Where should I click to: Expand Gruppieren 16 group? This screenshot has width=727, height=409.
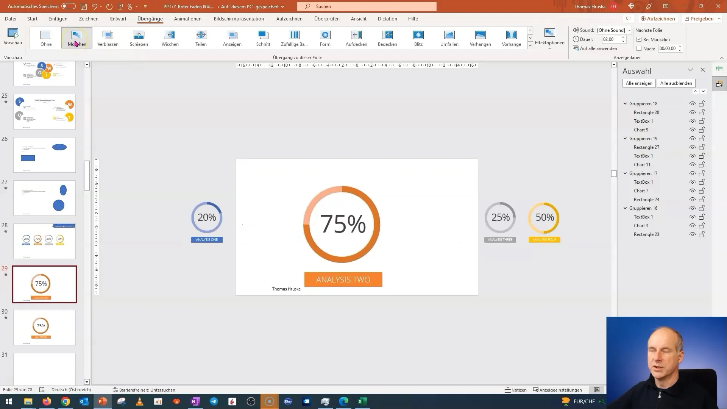(x=626, y=208)
